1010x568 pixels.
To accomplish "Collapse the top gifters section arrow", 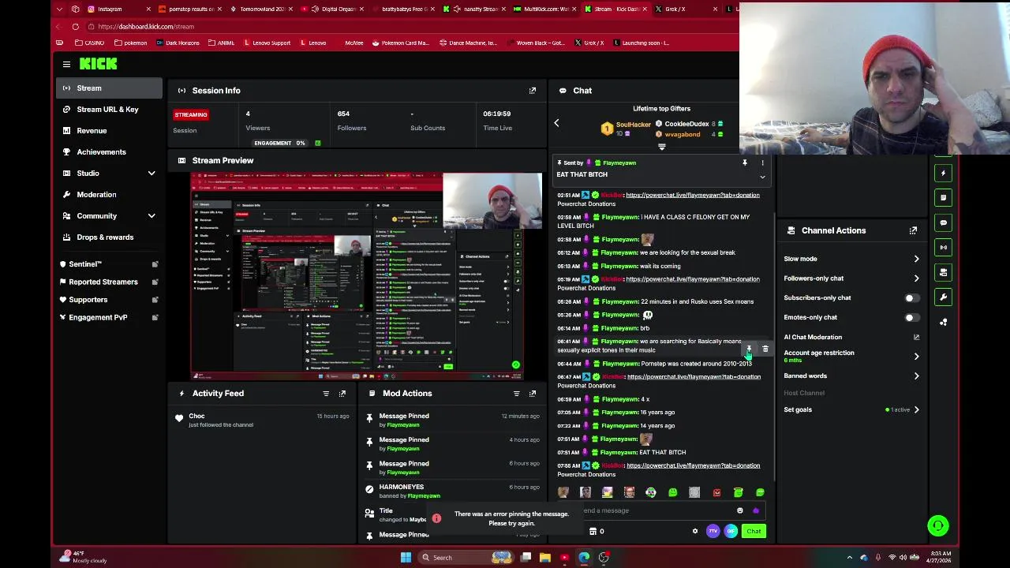I will [661, 148].
